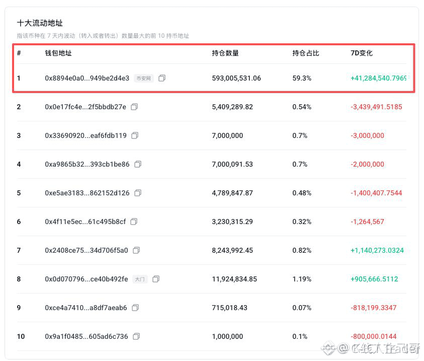The image size is (424, 361).
Task: Copy address 0xa9865b32...393cb1be86
Action: pos(138,164)
